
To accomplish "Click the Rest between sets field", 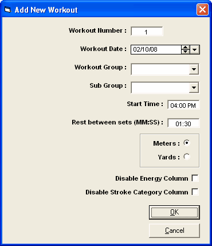I will pos(183,123).
